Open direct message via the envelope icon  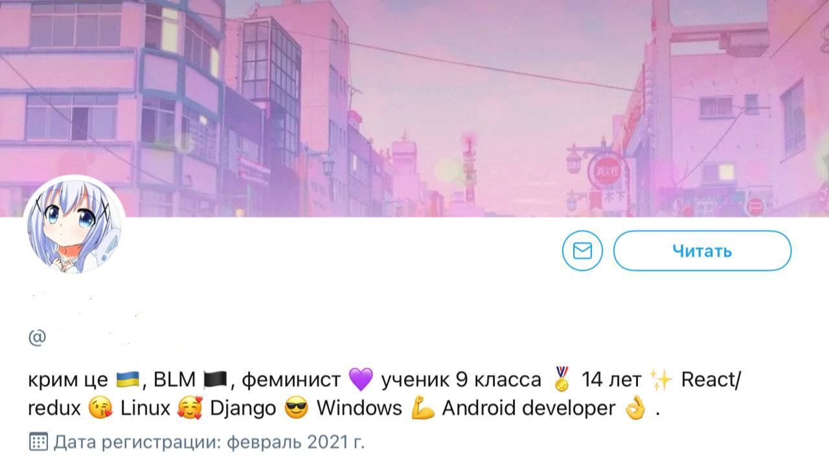[582, 250]
